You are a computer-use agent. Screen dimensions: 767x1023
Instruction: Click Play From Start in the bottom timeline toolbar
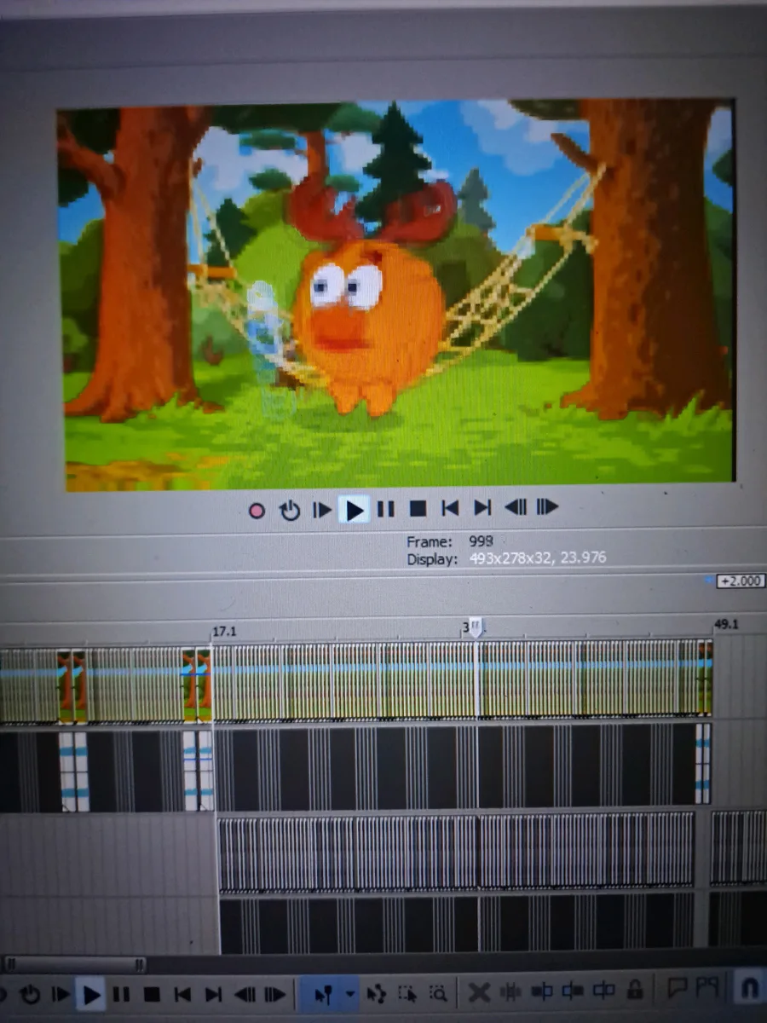point(61,994)
